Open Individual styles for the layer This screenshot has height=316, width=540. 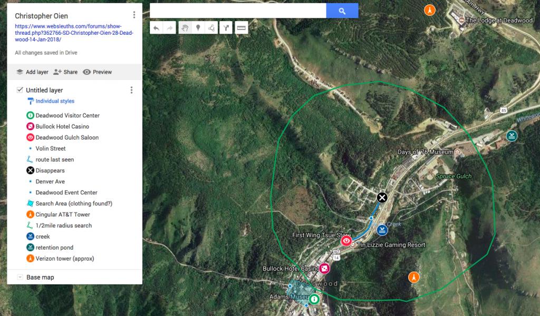pyautogui.click(x=54, y=101)
